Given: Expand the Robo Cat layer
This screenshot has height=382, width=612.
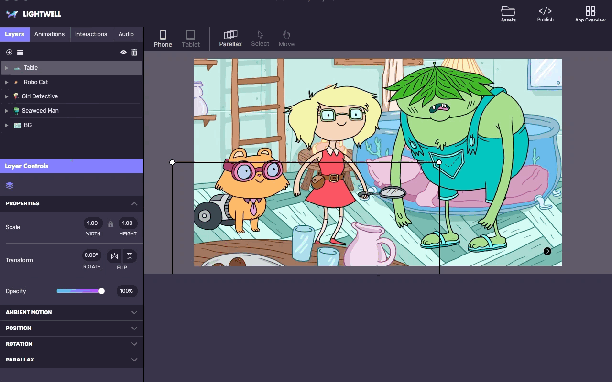Looking at the screenshot, I should [x=6, y=82].
